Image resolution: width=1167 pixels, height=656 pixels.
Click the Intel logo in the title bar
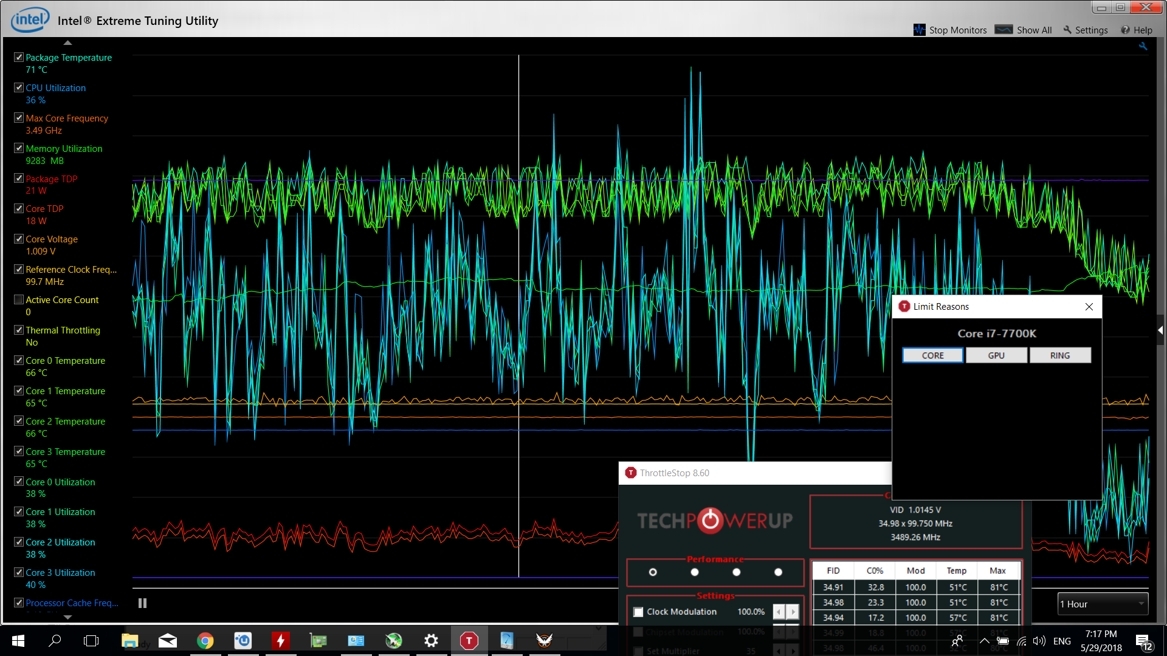click(x=30, y=20)
